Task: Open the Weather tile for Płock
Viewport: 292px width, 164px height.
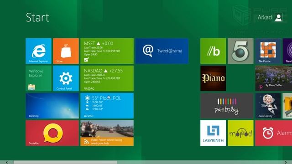Action: 107,106
